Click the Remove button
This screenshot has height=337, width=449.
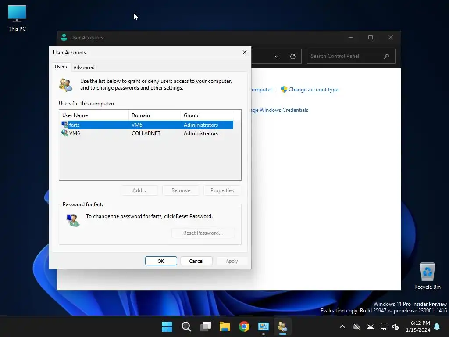point(181,190)
